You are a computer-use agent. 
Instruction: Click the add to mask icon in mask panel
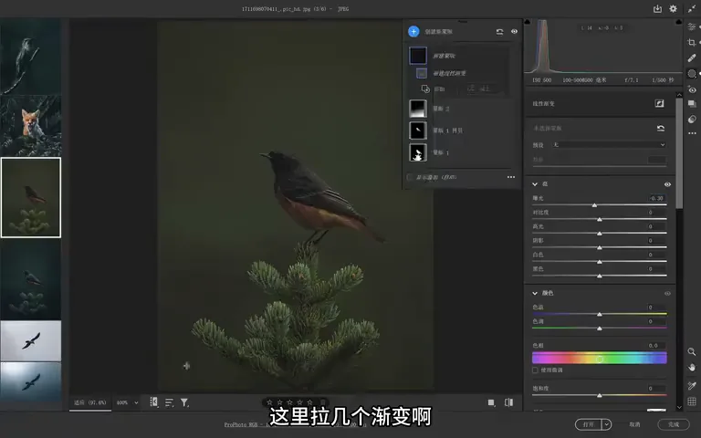[425, 89]
